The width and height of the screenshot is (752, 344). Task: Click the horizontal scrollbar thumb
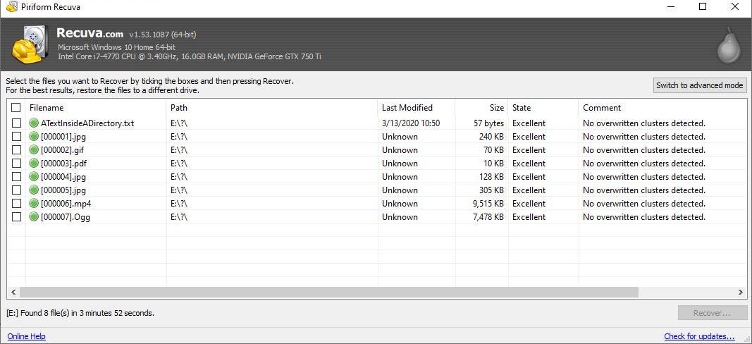coord(329,292)
